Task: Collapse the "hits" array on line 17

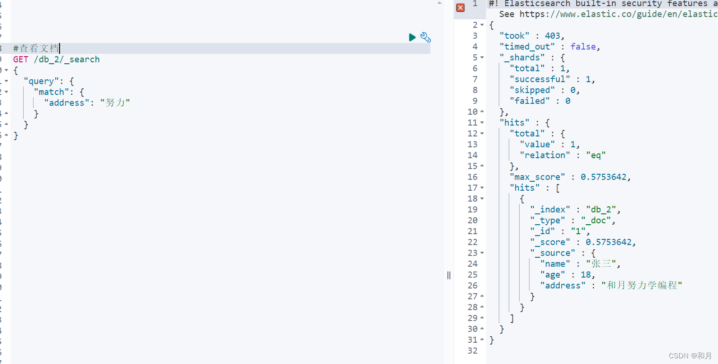Action: [482, 187]
